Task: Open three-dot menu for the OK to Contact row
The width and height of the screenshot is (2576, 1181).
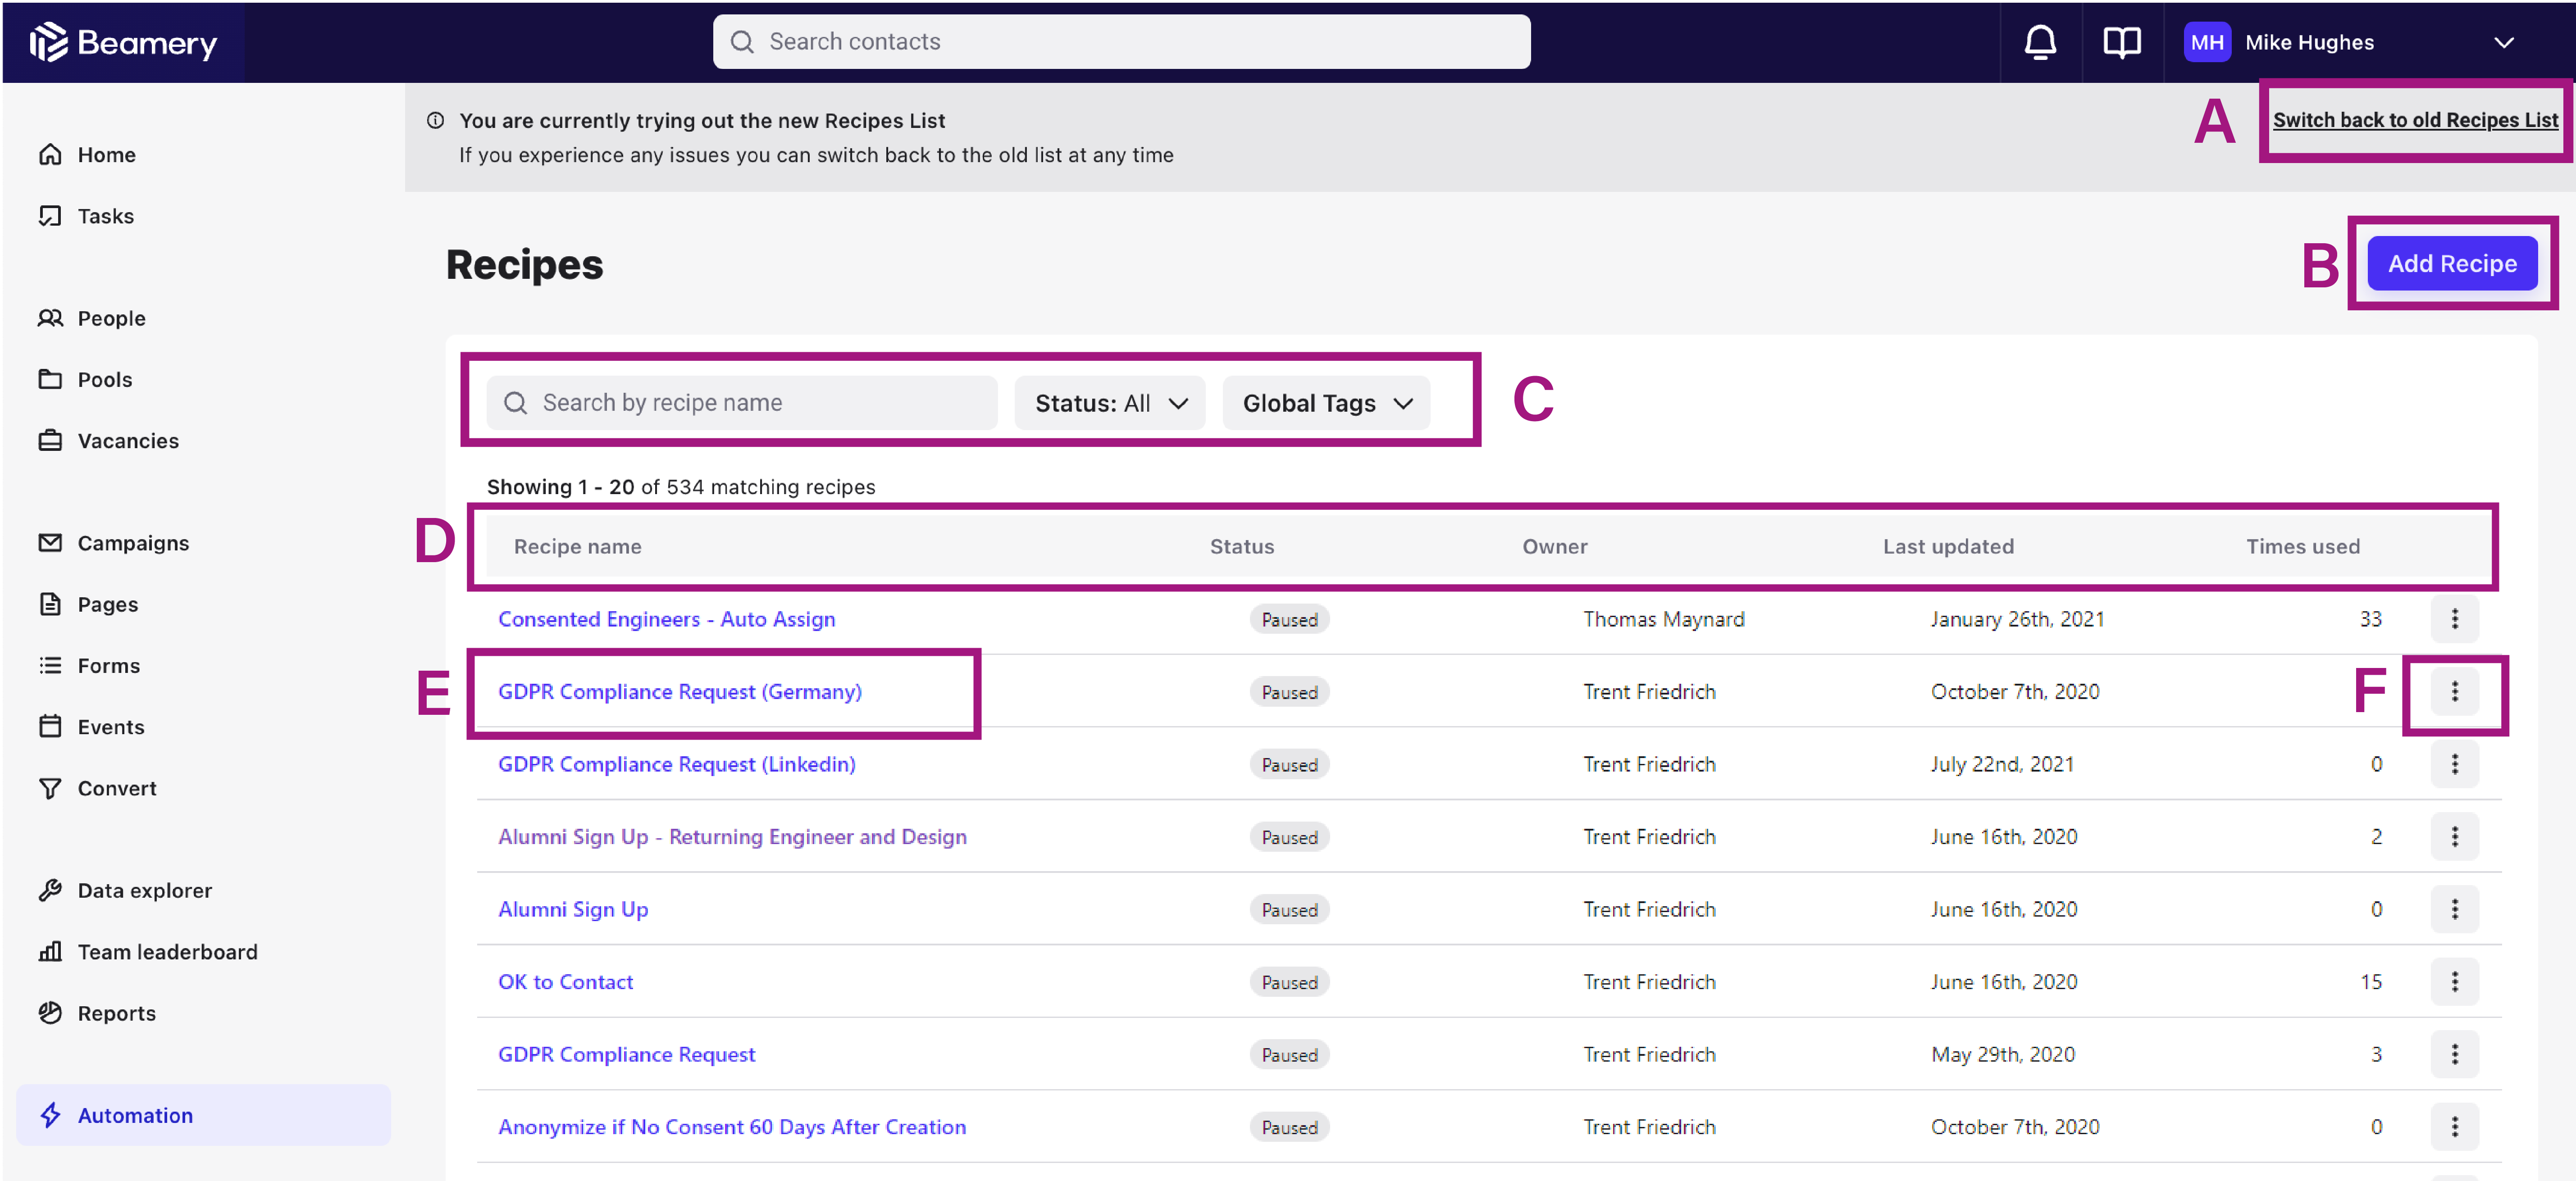Action: pyautogui.click(x=2454, y=981)
